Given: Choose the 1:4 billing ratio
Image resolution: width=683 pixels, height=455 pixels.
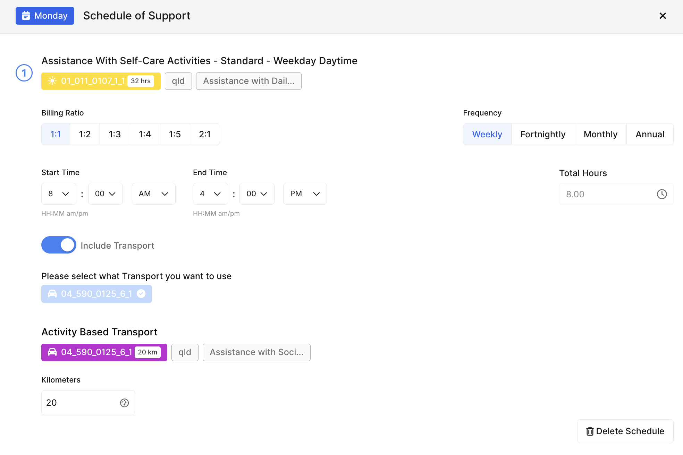Looking at the screenshot, I should pyautogui.click(x=145, y=134).
